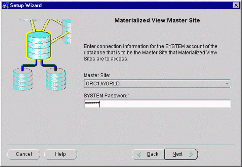Close the Setup Wizard window

tap(236, 5)
